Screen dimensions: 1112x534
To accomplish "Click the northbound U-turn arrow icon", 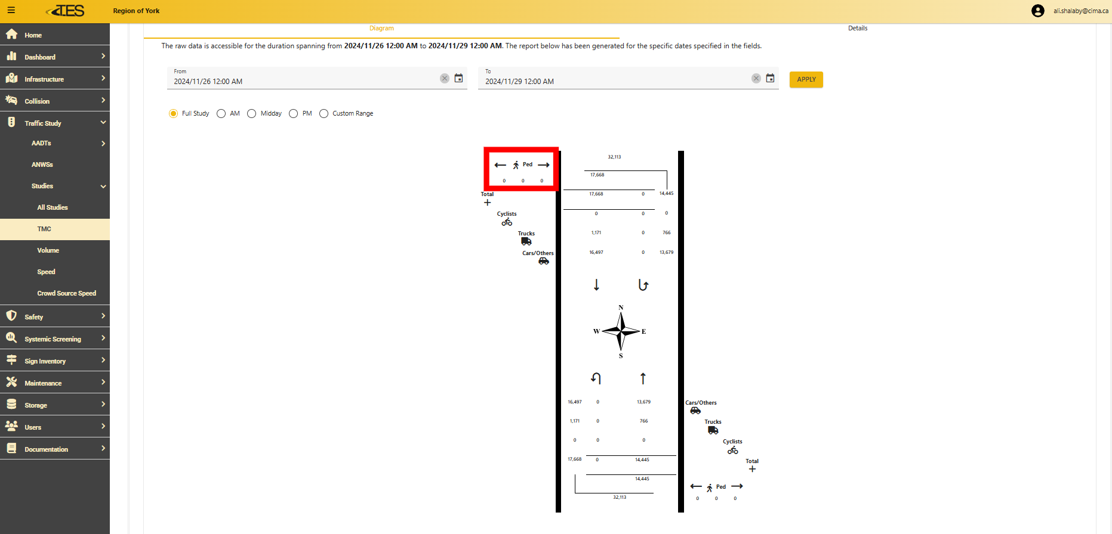I will (x=595, y=378).
